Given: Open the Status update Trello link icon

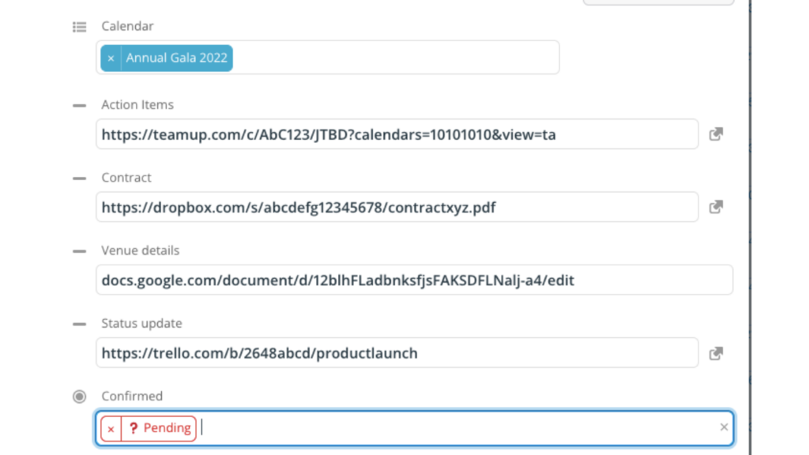Looking at the screenshot, I should (x=716, y=353).
